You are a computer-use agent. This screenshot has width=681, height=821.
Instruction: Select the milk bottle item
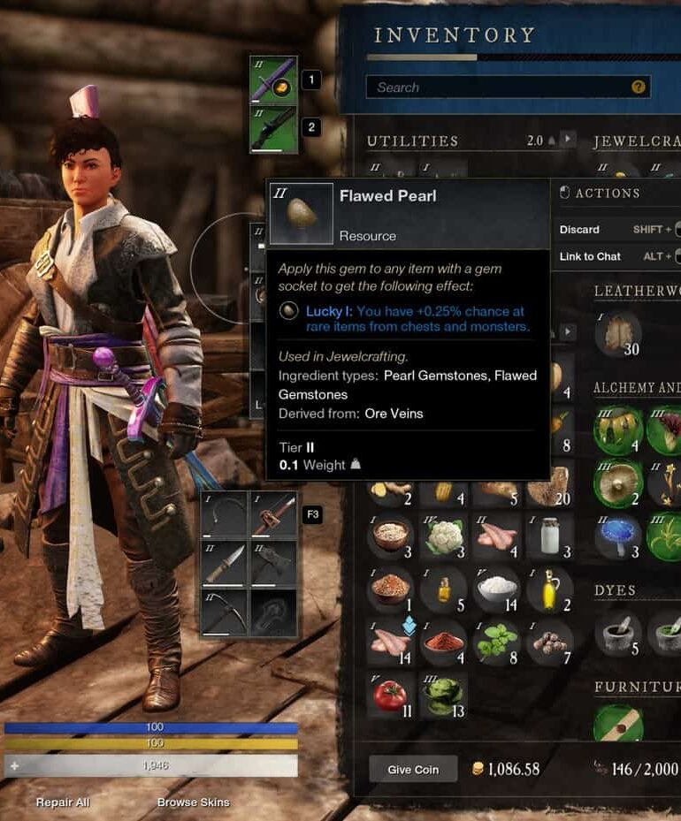tap(550, 537)
